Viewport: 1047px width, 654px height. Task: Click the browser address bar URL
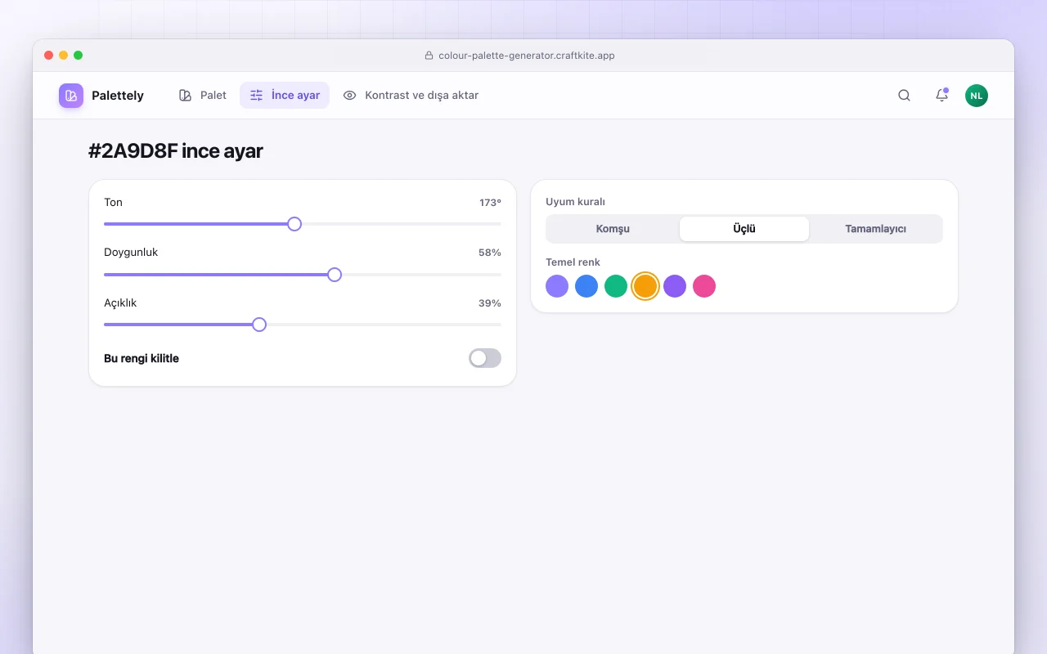tap(527, 56)
